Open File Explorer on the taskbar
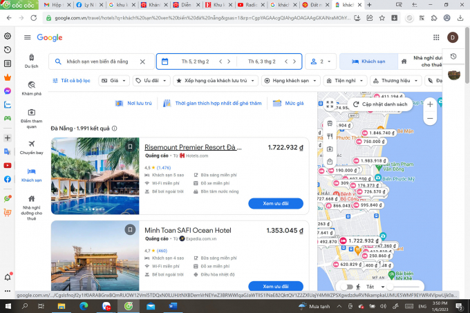This screenshot has width=470, height=313. (x=62, y=306)
